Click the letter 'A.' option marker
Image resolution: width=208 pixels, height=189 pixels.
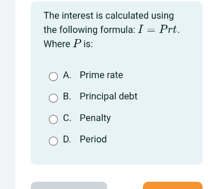(67, 75)
